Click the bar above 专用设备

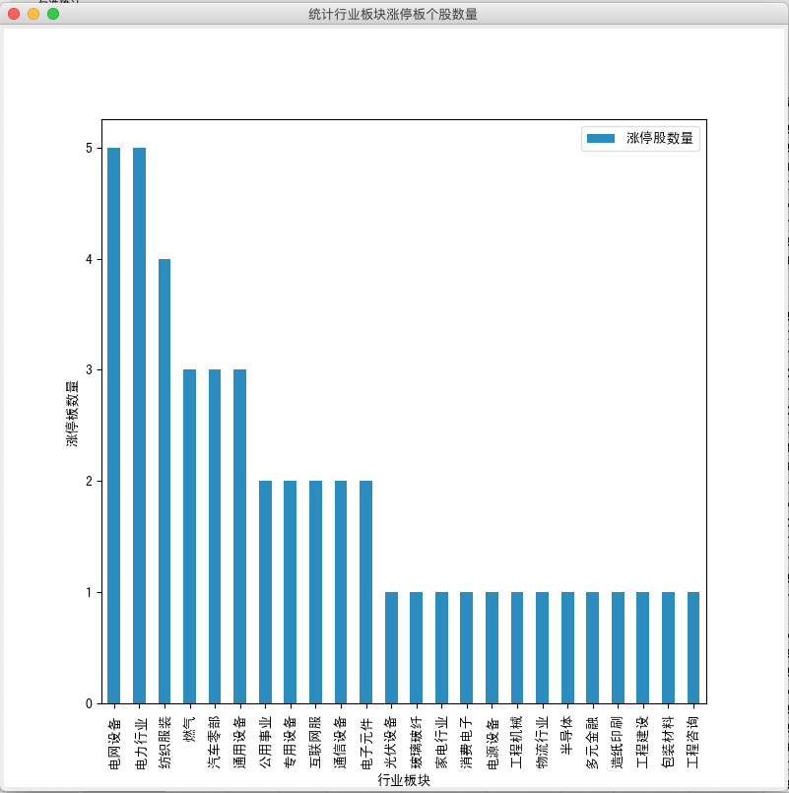tap(291, 592)
